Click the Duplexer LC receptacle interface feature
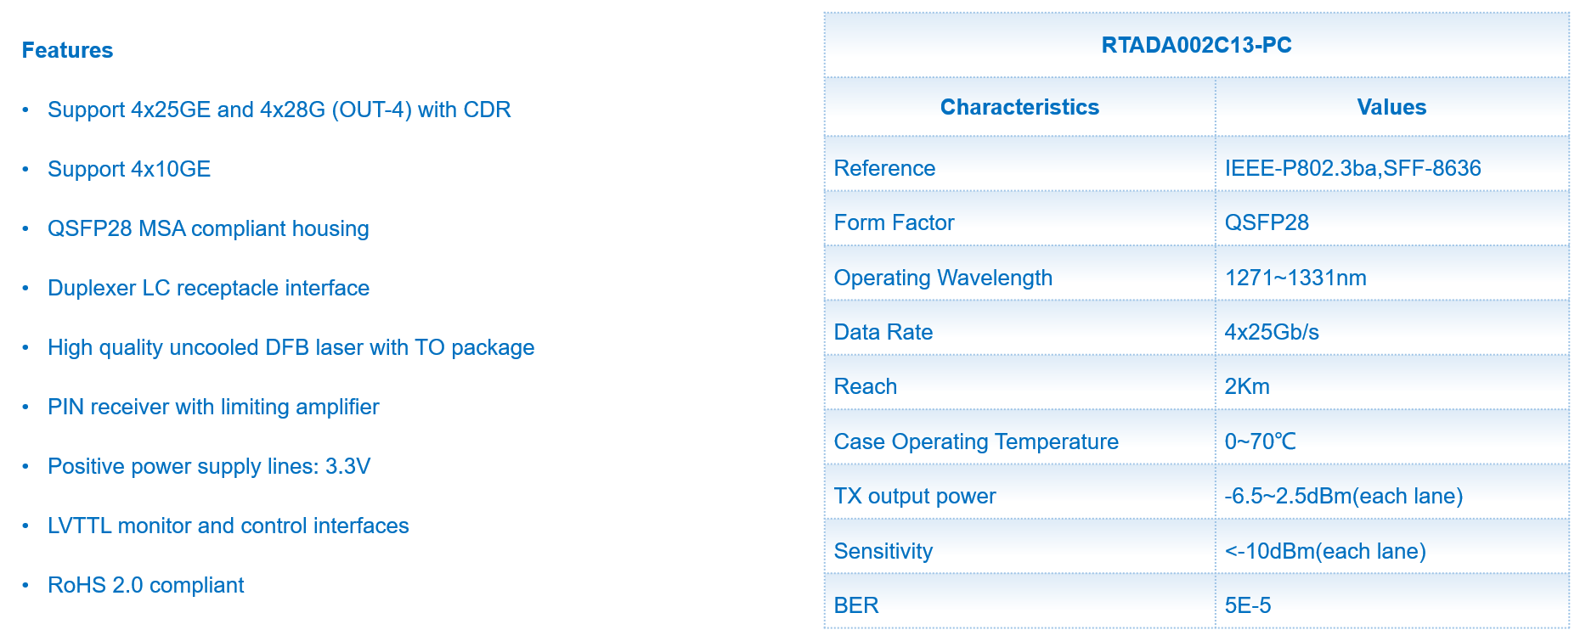The width and height of the screenshot is (1586, 641). 208,288
